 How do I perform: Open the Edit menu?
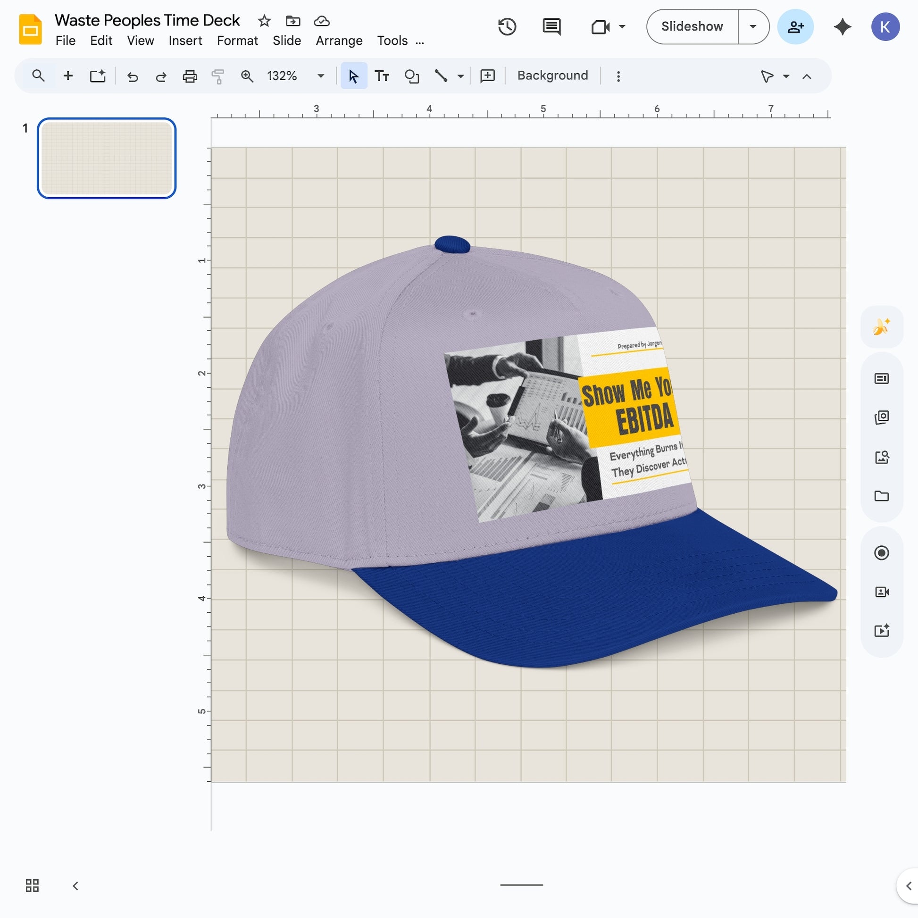101,41
